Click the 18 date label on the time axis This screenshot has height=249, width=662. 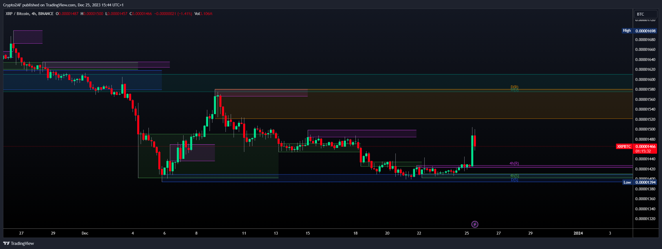click(355, 233)
